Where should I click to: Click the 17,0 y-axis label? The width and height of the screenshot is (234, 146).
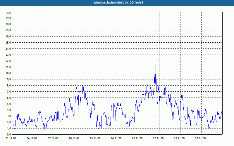tap(8, 30)
